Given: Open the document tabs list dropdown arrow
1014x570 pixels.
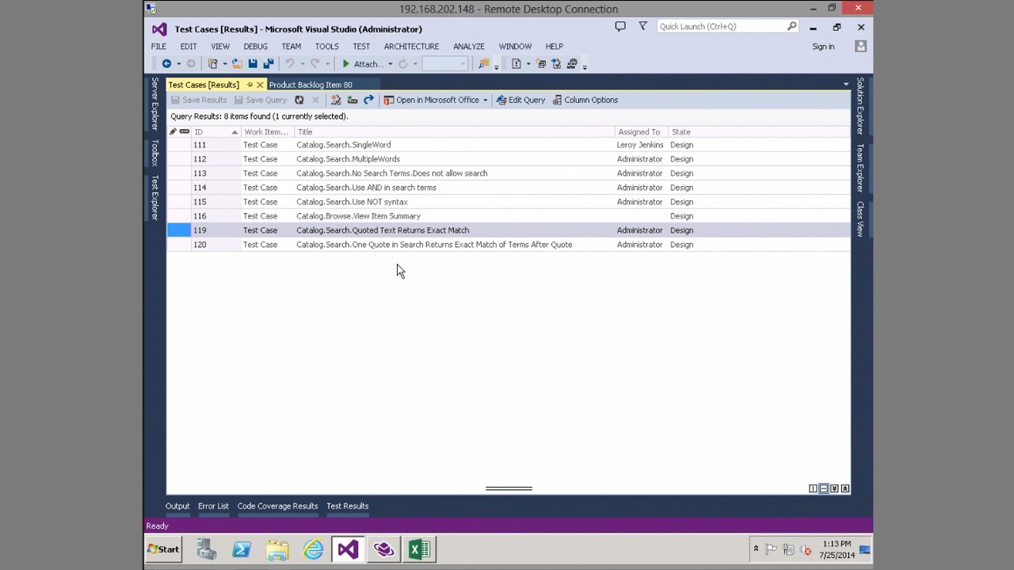Looking at the screenshot, I should [846, 84].
